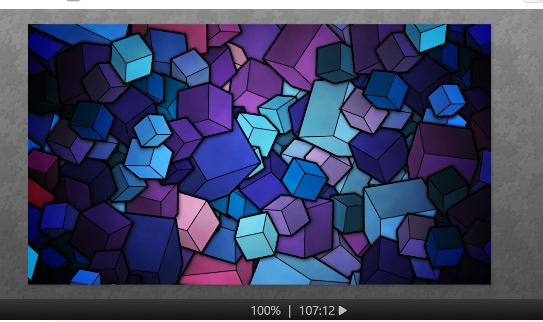Click the partially visible button at top-right corner
This screenshot has width=543, height=322.
(x=534, y=1)
